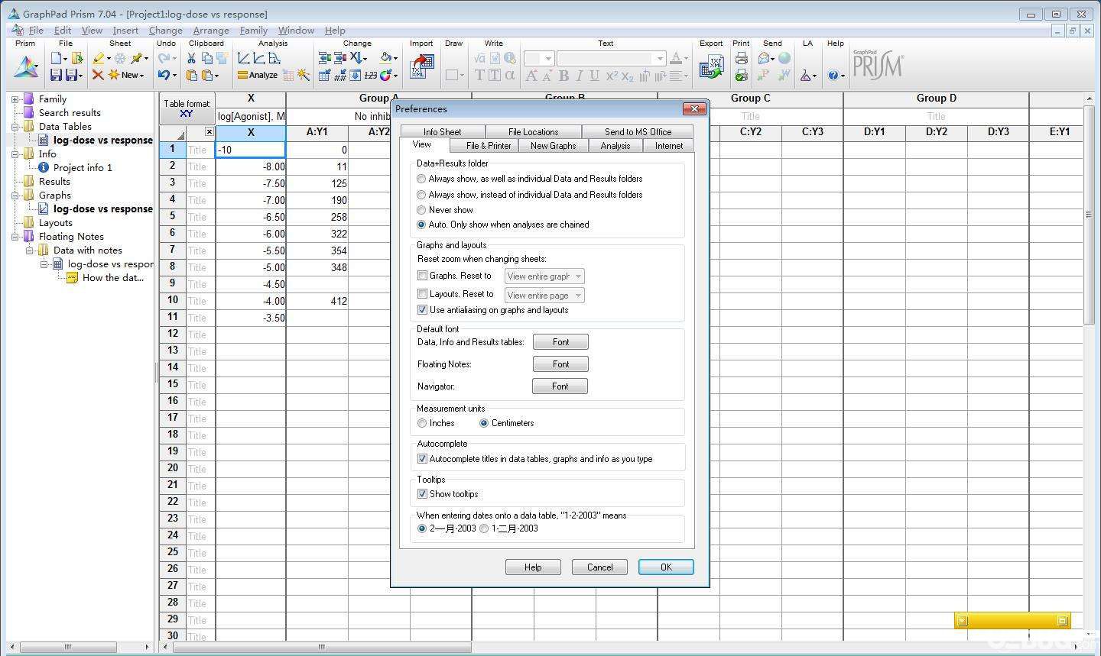Click the Save file icon
Image resolution: width=1101 pixels, height=656 pixels.
pos(56,75)
